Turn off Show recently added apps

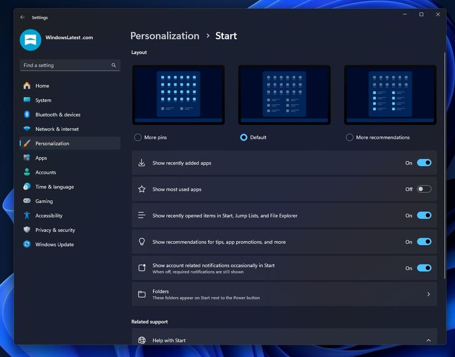424,163
